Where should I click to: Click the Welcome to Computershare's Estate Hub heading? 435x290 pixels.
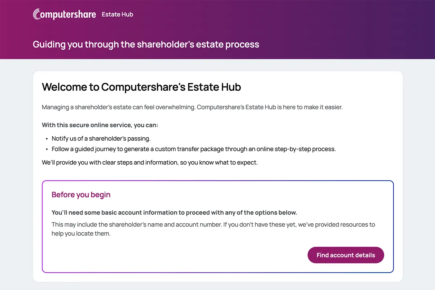pos(141,87)
